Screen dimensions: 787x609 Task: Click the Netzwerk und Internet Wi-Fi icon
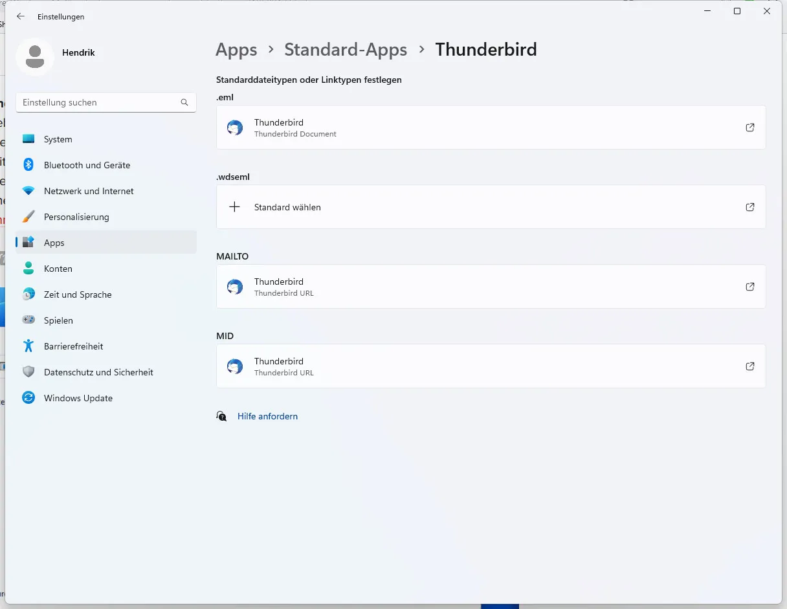pos(28,191)
